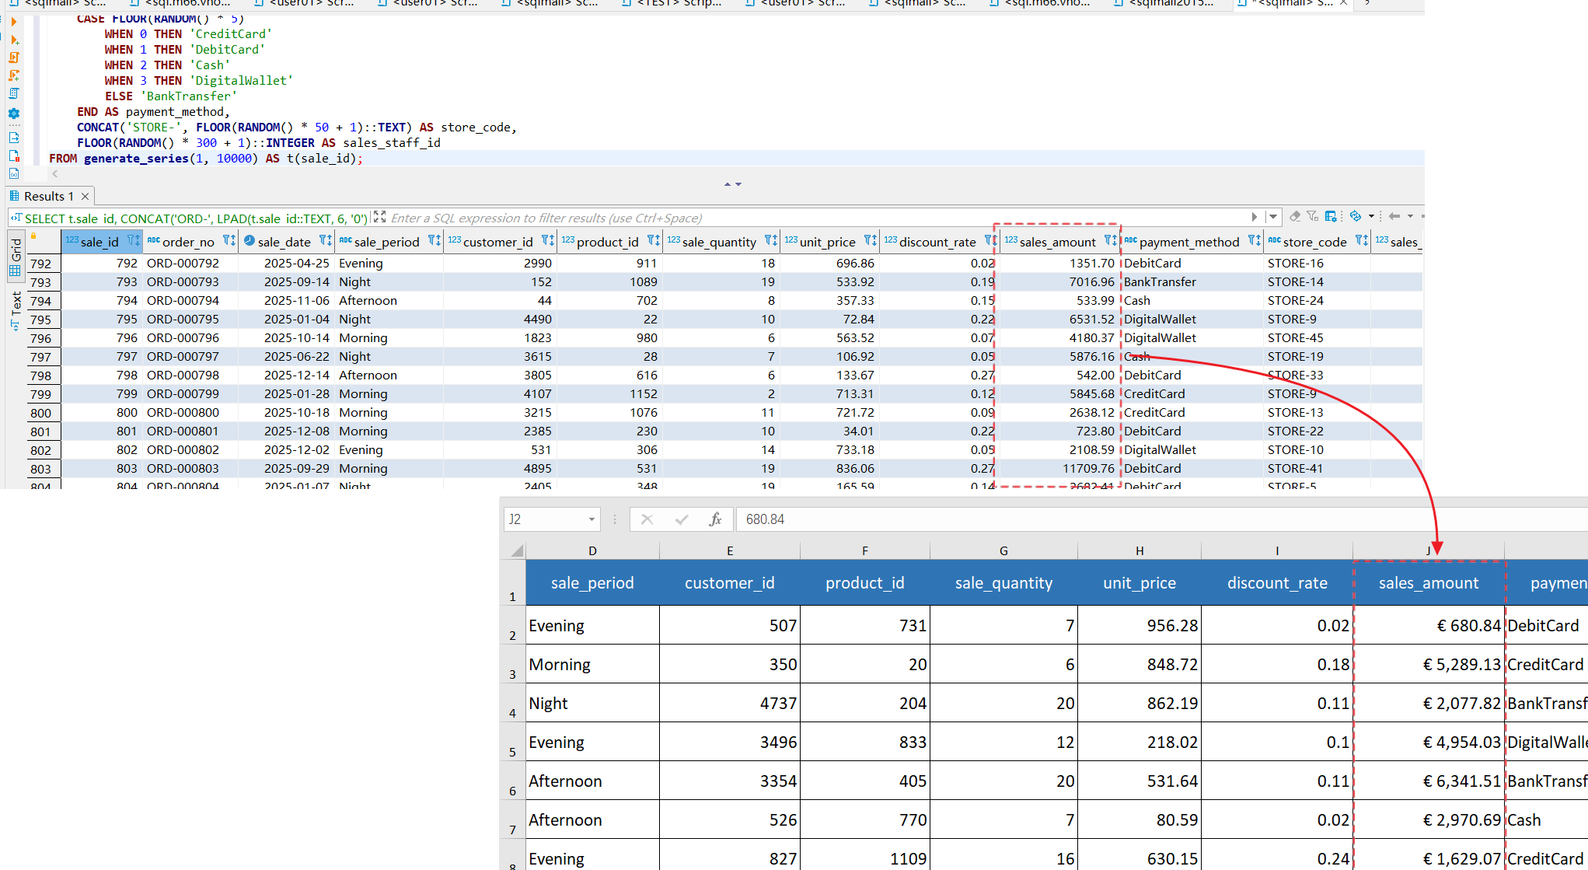Switch to the <TEST> Script editor tab
This screenshot has height=870, width=1588.
(x=672, y=3)
